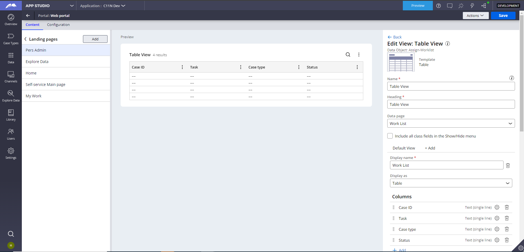Click the blue Save button
This screenshot has height=252, width=524.
(x=503, y=16)
